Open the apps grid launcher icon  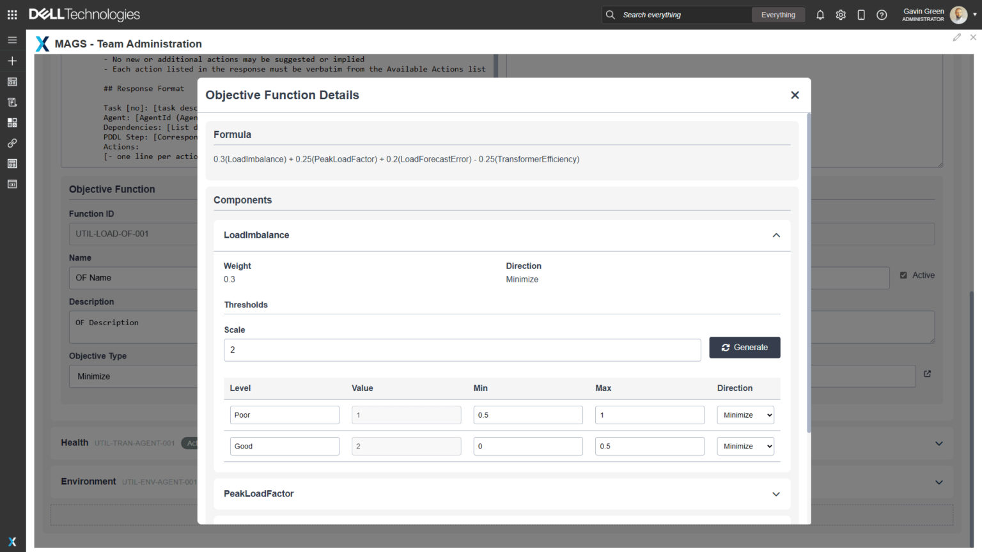click(x=12, y=15)
